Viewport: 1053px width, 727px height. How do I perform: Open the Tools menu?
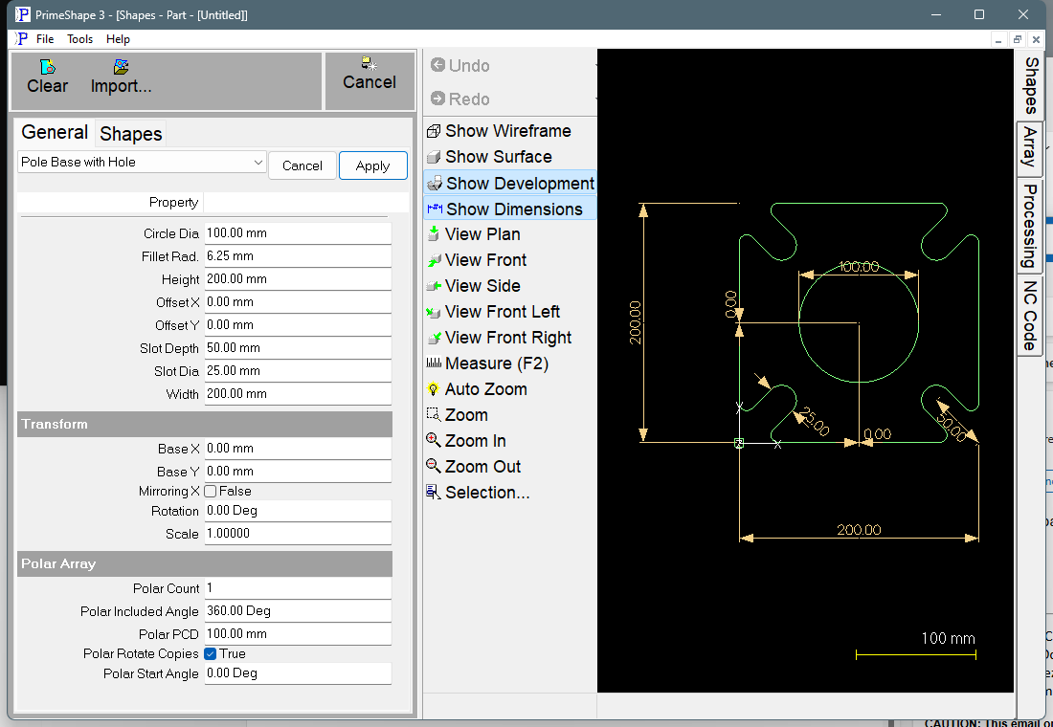tap(79, 39)
